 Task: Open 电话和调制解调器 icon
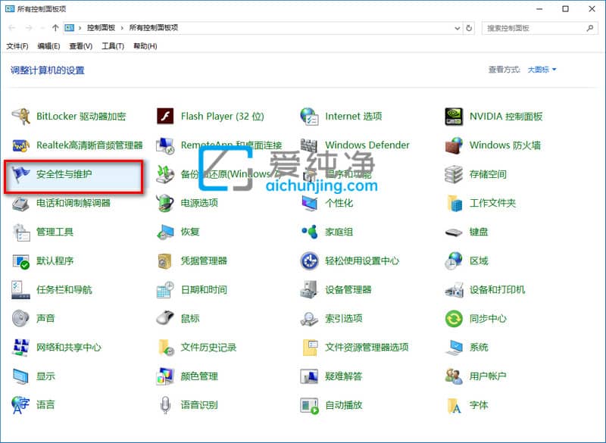(x=21, y=203)
